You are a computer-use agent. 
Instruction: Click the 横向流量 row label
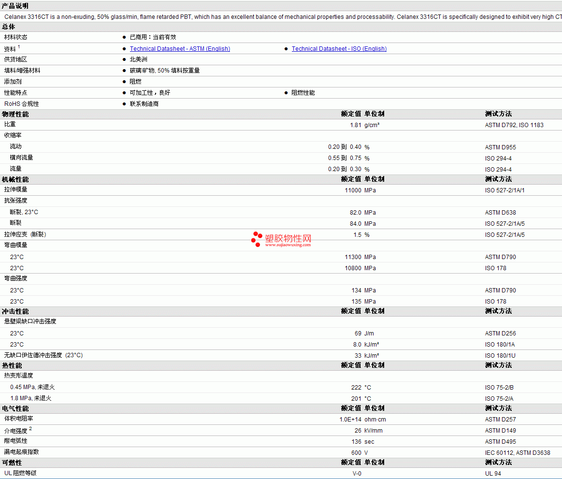(x=22, y=158)
